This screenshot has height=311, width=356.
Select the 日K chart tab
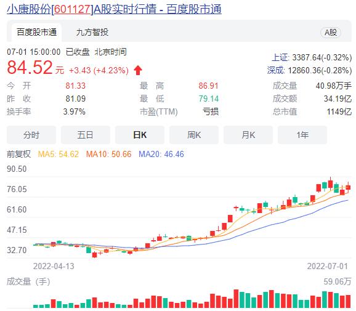pos(140,135)
